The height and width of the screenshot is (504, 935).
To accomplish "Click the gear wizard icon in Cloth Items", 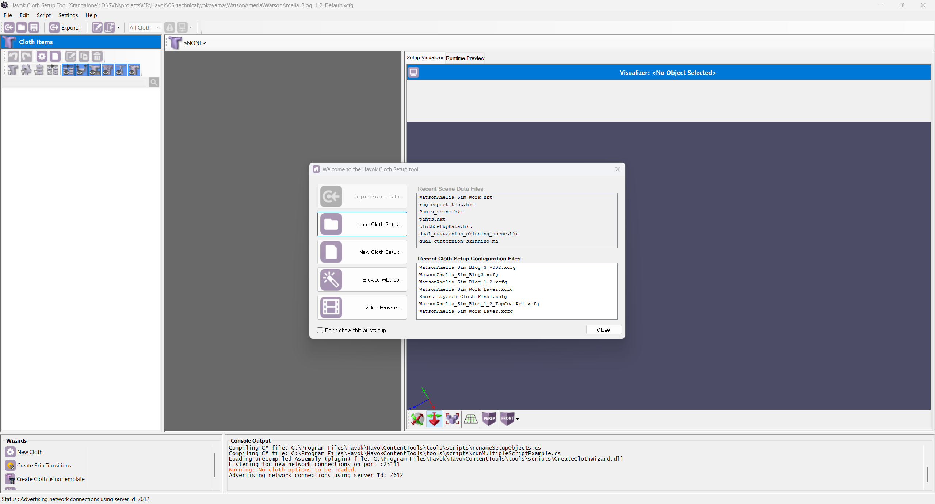I will pos(42,56).
